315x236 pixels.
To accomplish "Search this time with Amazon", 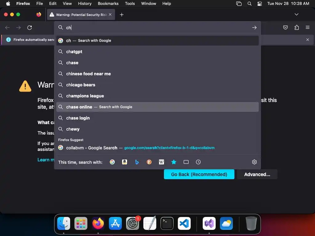I will click(125, 162).
